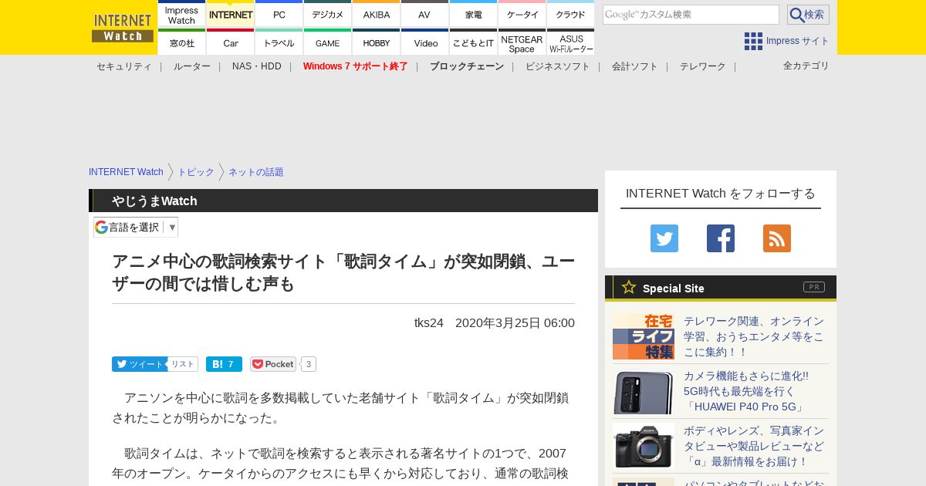Open the トラベル tab
926x486 pixels.
click(279, 42)
